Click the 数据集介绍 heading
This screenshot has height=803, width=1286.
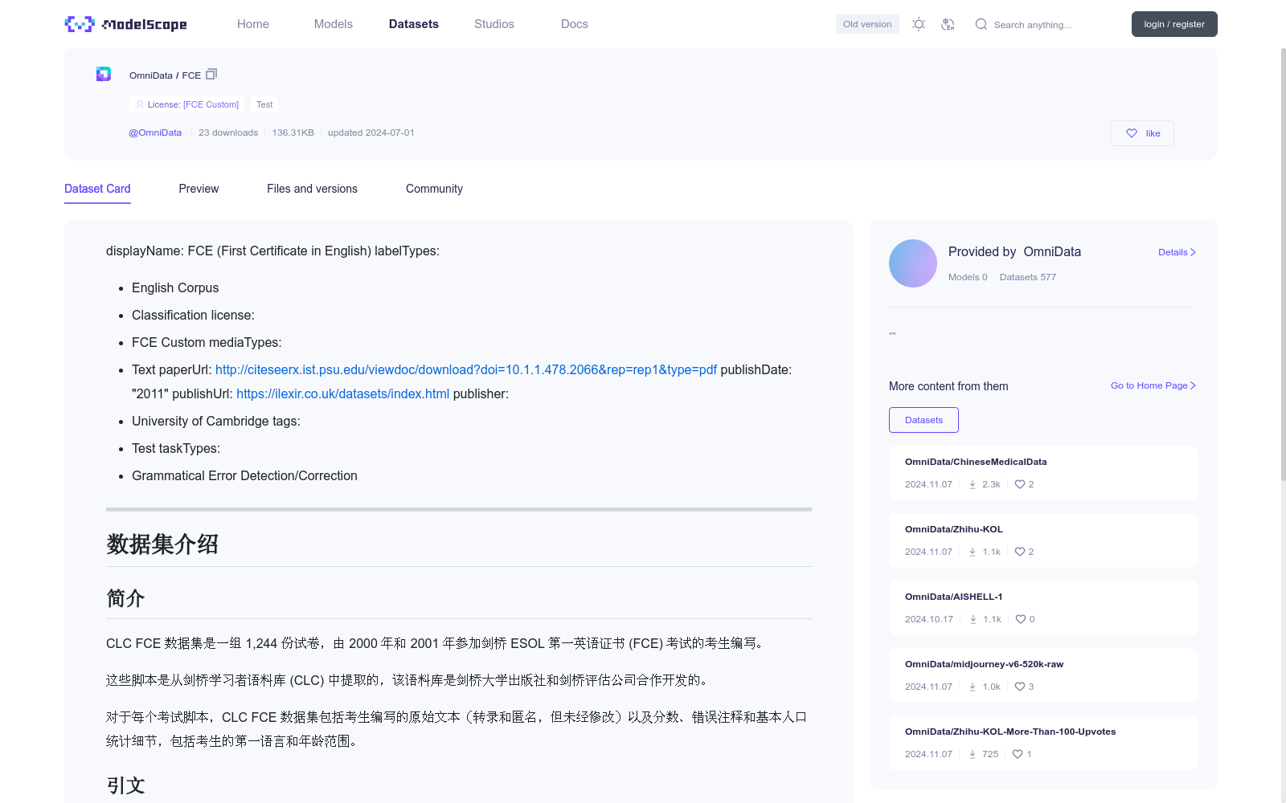tap(162, 544)
